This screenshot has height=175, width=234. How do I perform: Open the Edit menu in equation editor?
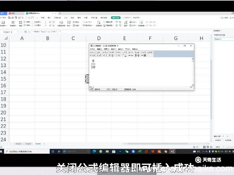[99, 49]
